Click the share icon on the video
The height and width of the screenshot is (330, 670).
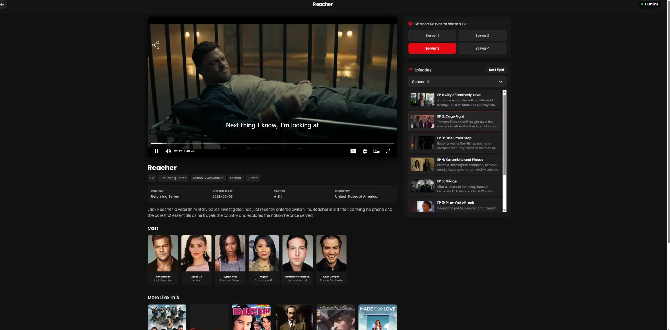[156, 45]
